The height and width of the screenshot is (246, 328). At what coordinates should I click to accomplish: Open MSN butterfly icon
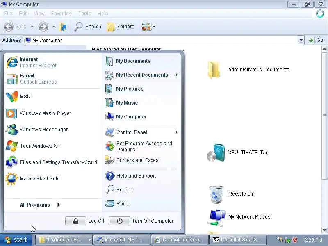(12, 97)
